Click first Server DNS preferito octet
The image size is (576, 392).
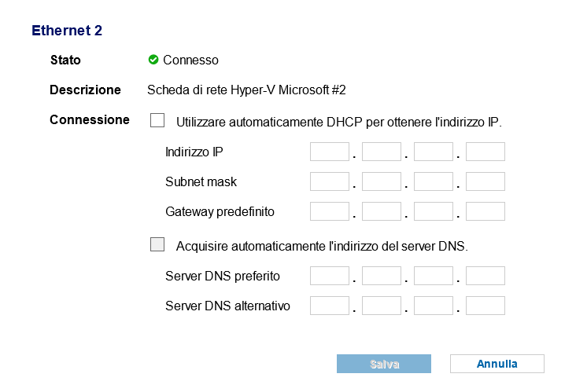330,276
